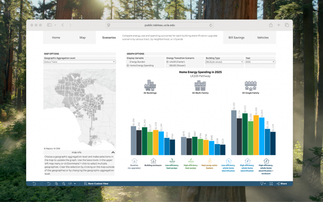Click the Low-efficiency heat pumps legend icon
The width and height of the screenshot is (323, 202).
[172, 161]
